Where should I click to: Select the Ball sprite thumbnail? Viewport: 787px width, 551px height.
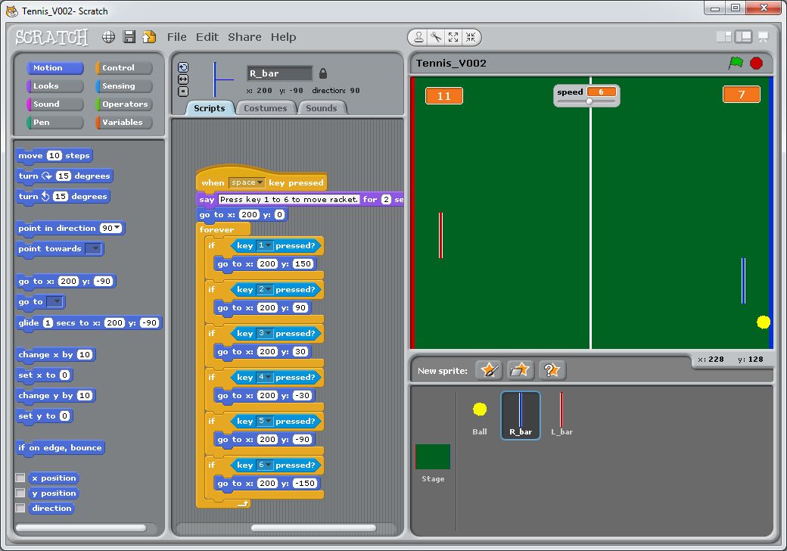(x=480, y=415)
